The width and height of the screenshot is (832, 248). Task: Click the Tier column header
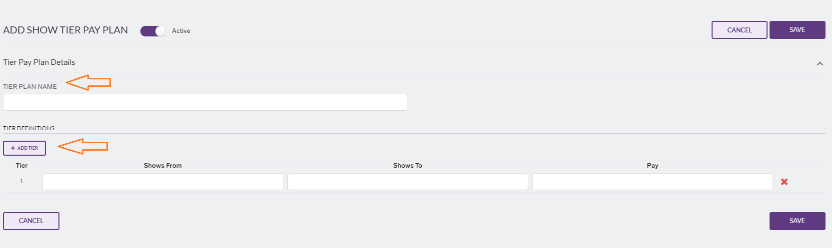tap(21, 166)
